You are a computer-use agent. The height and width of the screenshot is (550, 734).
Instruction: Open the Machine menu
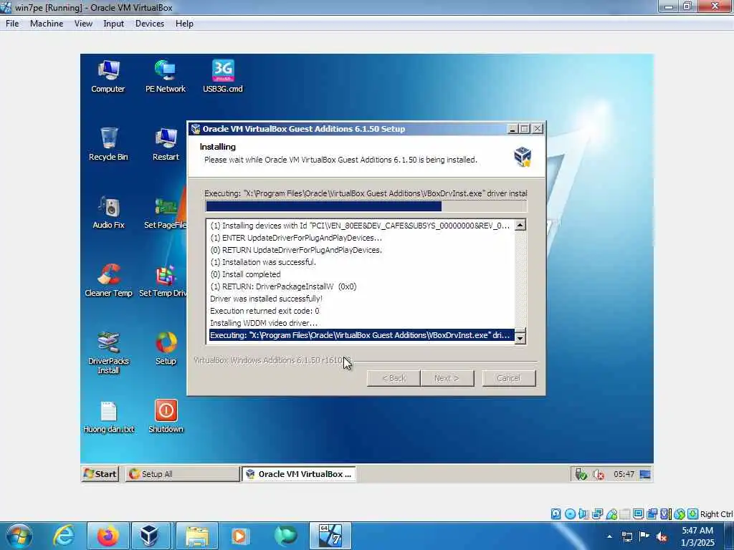pos(47,24)
